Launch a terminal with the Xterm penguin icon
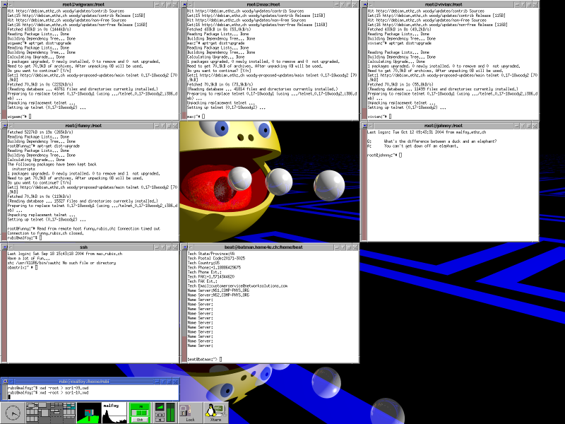Image resolution: width=565 pixels, height=424 pixels. tap(216, 413)
